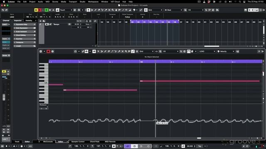Open Spotlight search in the menu bar
266x149 pixels.
240,2
